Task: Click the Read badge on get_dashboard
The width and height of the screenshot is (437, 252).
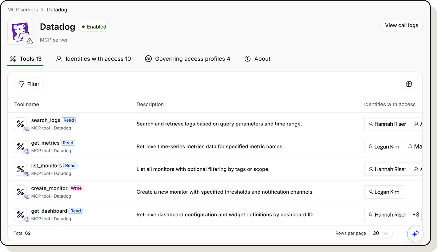Action: coord(75,211)
